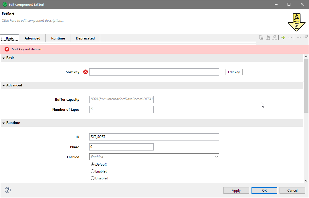Click the yellow A-Z sort component icon
Image resolution: width=309 pixels, height=198 pixels.
296,22
